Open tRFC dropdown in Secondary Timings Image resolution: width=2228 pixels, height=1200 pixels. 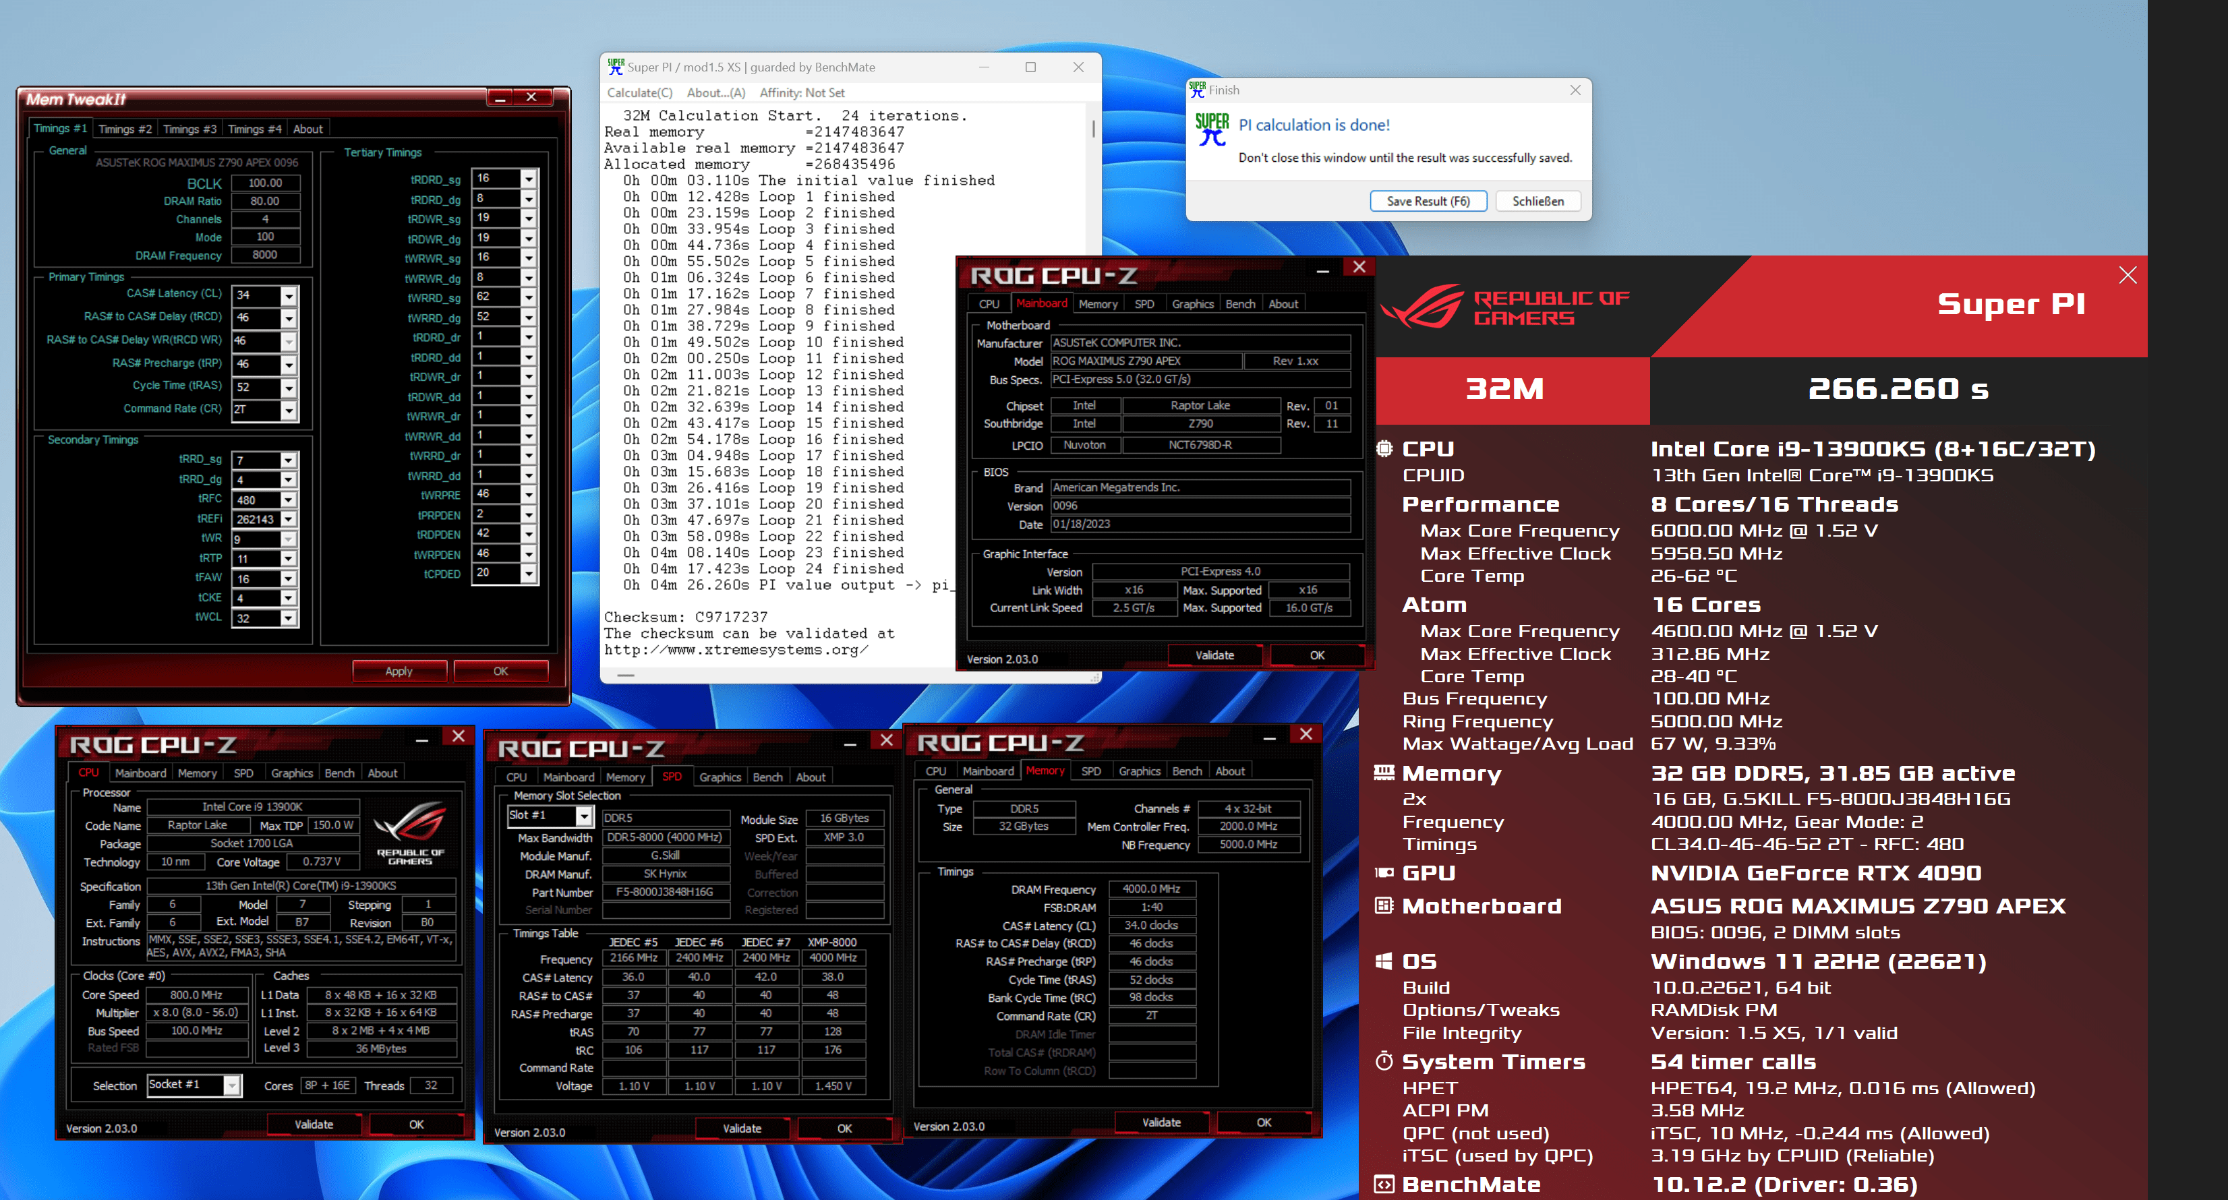(x=289, y=500)
